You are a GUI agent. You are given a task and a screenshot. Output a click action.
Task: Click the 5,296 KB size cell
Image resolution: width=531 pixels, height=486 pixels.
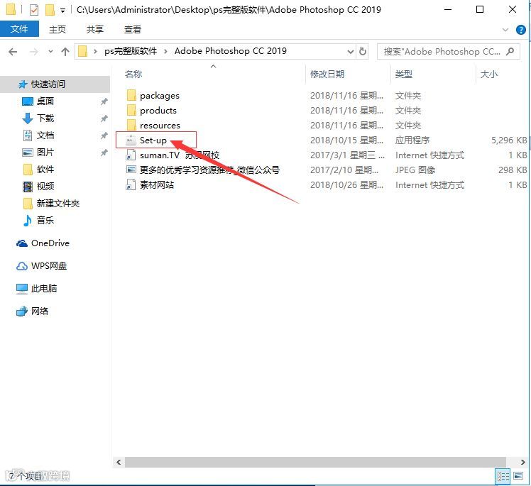[509, 140]
